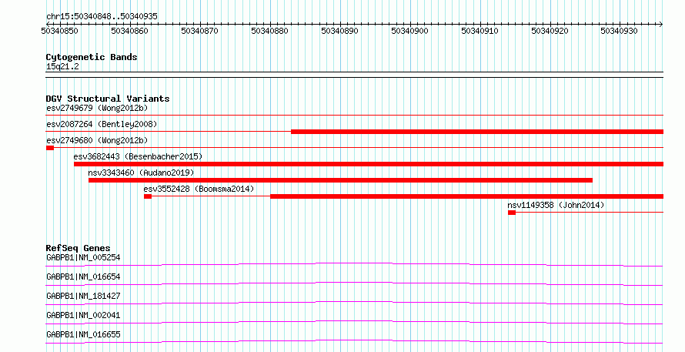Screen dimensions: 685x352
Task: Select ruler position 50340920
Action: tap(550, 31)
